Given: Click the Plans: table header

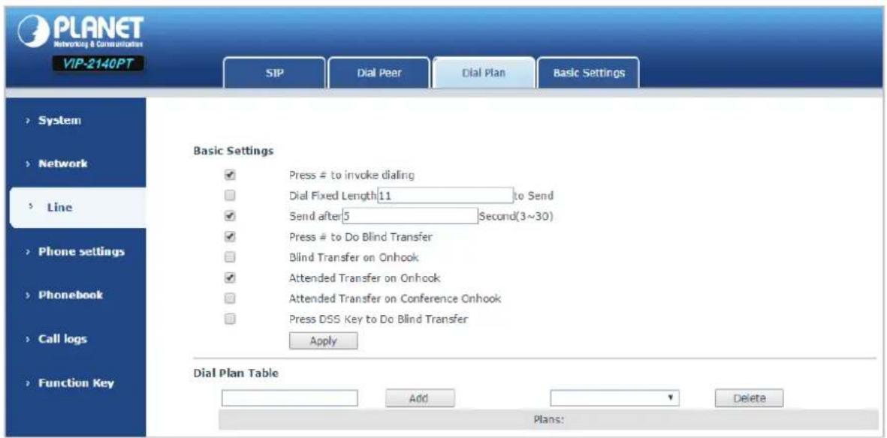Looking at the screenshot, I should 549,420.
